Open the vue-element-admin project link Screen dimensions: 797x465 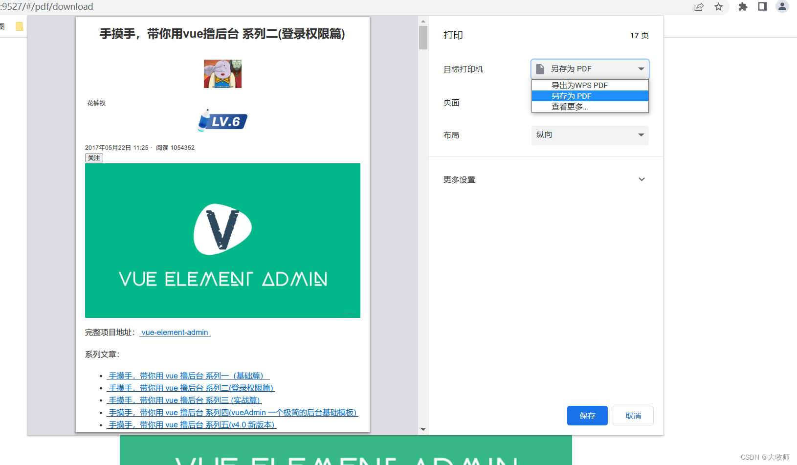pyautogui.click(x=175, y=332)
